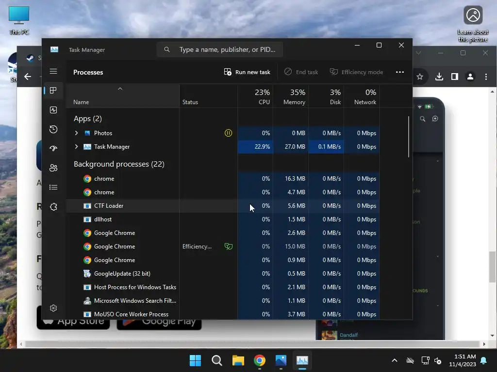Open taskbar Search icon
Viewport: 497px width, 372px height.
(x=217, y=360)
